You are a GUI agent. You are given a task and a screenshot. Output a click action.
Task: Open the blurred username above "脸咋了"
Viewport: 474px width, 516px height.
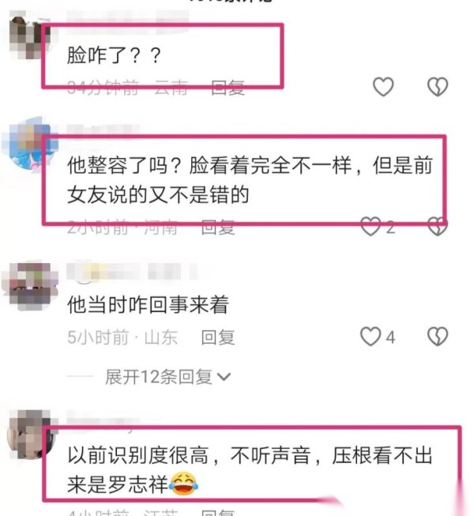click(x=128, y=21)
